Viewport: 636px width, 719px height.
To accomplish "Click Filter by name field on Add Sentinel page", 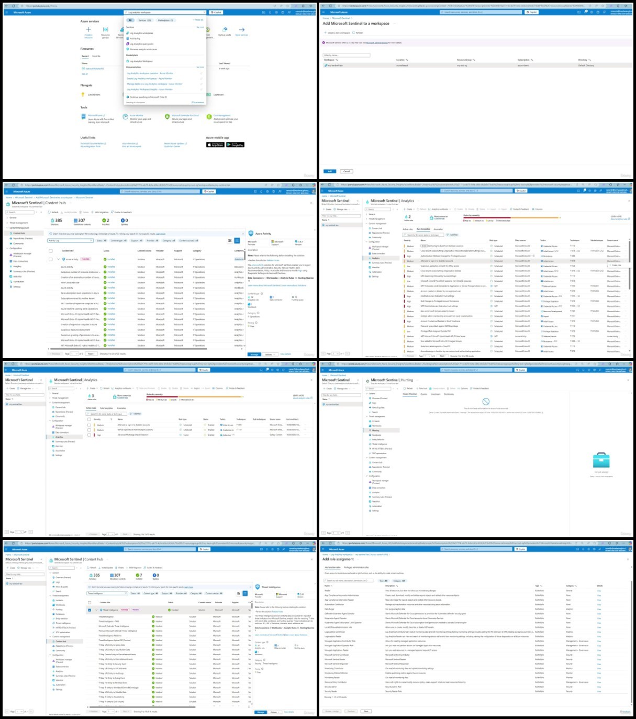I will pos(347,55).
